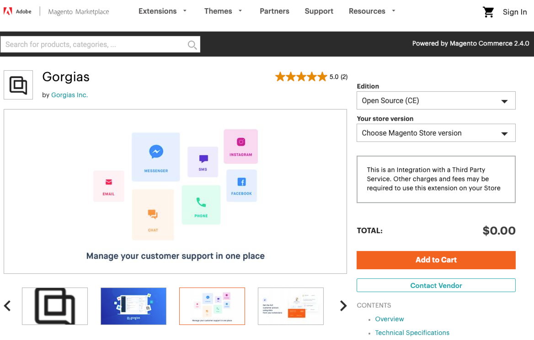
Task: Go to the Partners page
Action: 274,11
